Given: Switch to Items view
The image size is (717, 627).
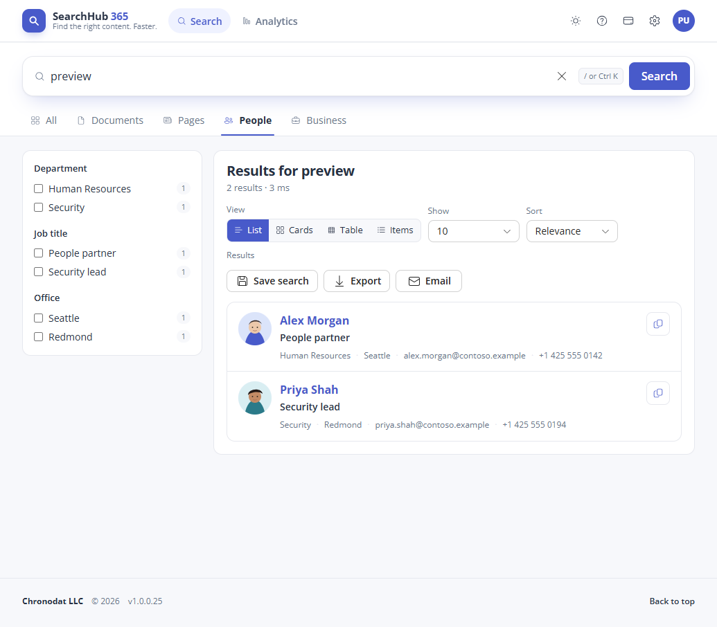Looking at the screenshot, I should [395, 230].
